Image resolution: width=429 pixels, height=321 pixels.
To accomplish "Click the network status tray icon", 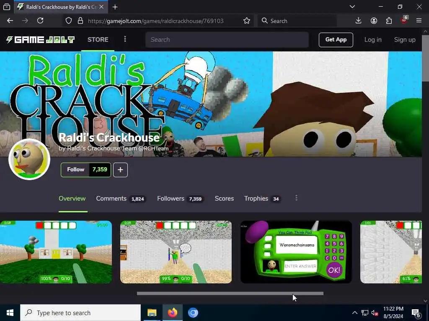I will point(365,313).
